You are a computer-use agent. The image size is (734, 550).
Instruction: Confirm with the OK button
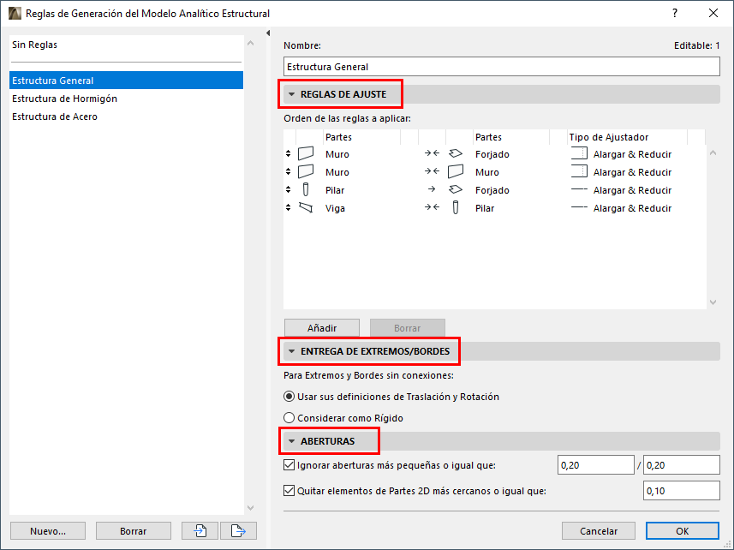[682, 531]
